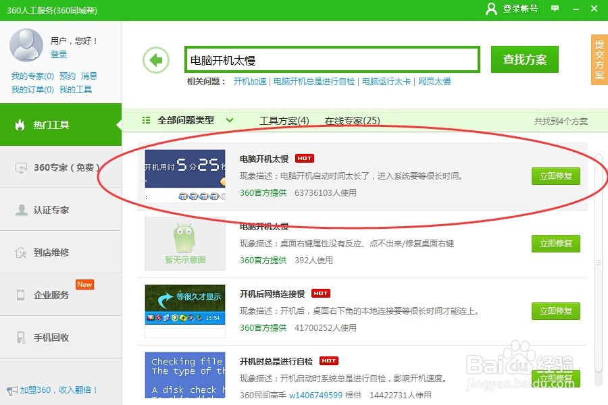Open the 消息 link

tap(88, 76)
